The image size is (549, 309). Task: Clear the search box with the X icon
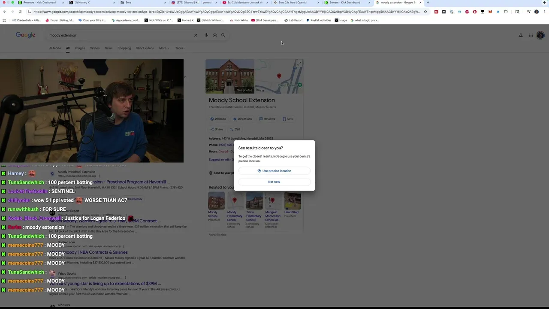pos(196,35)
